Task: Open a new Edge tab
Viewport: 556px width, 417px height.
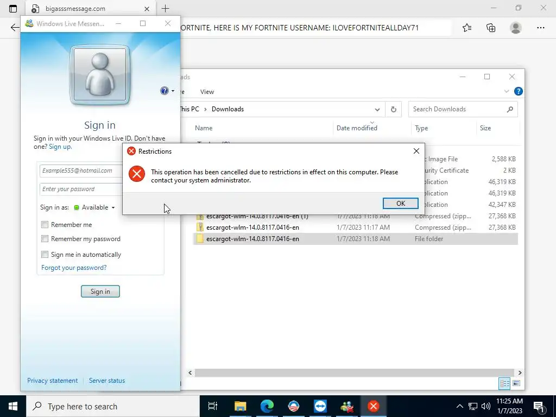Action: pyautogui.click(x=165, y=9)
